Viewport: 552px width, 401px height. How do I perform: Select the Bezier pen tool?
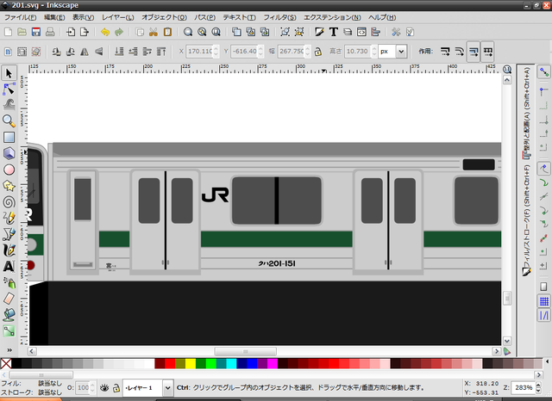(9, 234)
